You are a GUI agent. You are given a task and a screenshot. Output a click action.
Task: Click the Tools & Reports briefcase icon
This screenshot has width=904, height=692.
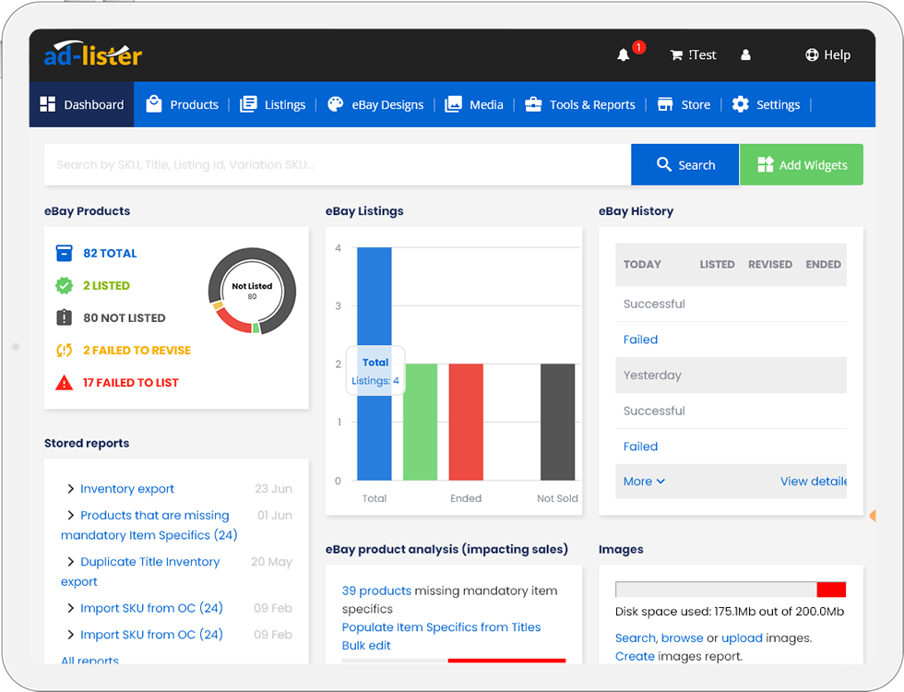(532, 104)
